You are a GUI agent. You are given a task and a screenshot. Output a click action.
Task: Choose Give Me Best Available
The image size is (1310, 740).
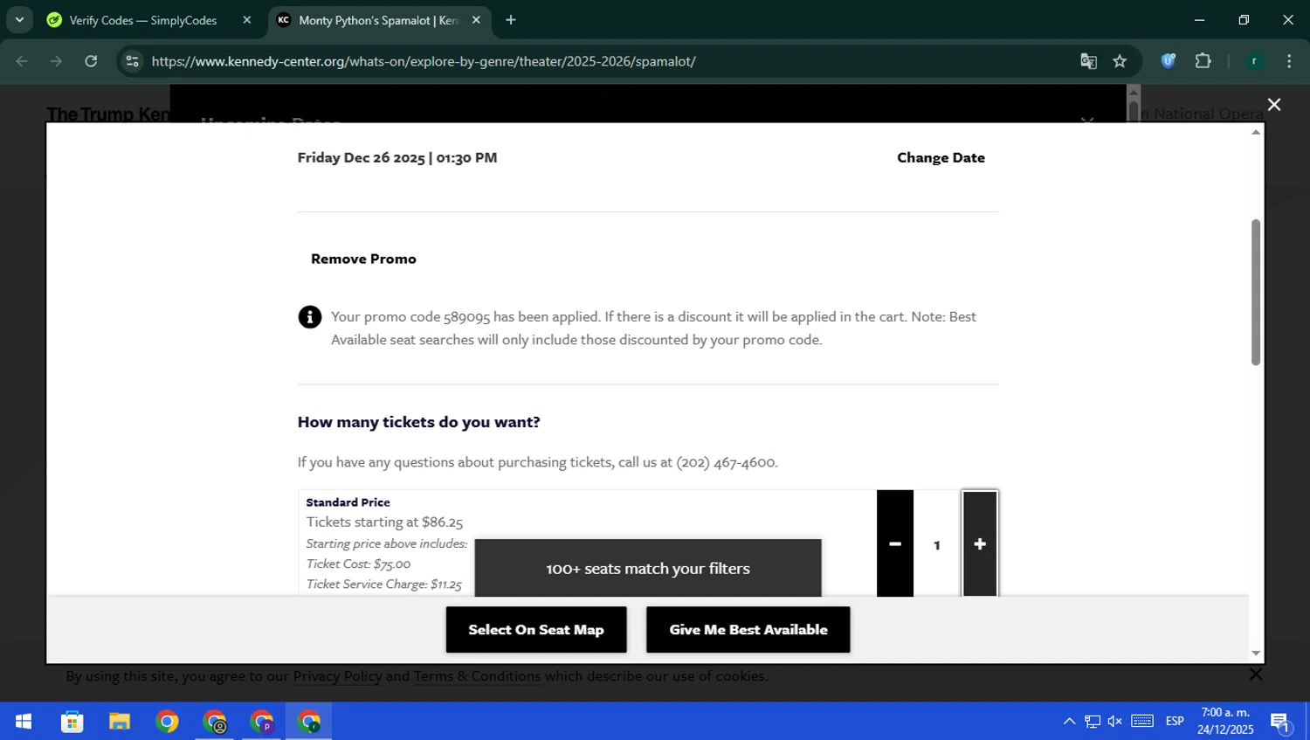click(x=748, y=630)
